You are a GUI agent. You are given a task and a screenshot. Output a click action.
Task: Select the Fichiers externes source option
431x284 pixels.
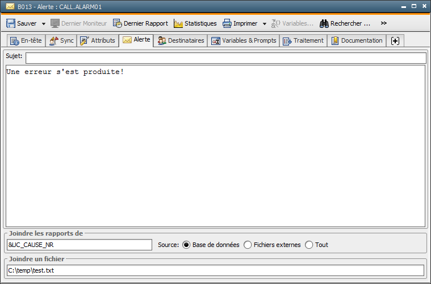[x=248, y=245]
